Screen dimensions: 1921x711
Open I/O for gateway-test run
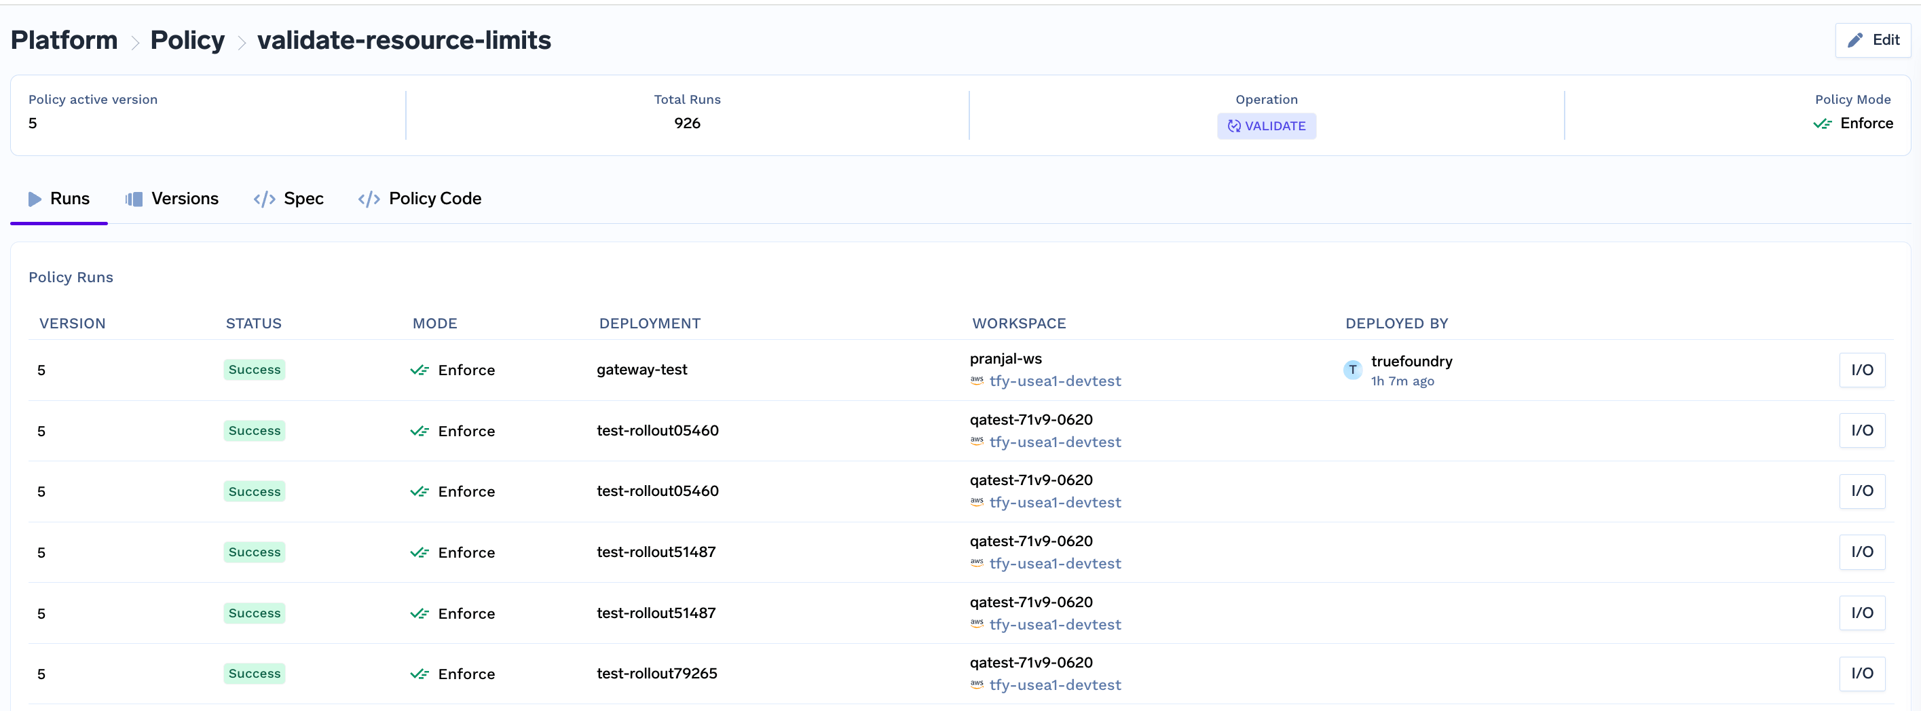click(1862, 370)
